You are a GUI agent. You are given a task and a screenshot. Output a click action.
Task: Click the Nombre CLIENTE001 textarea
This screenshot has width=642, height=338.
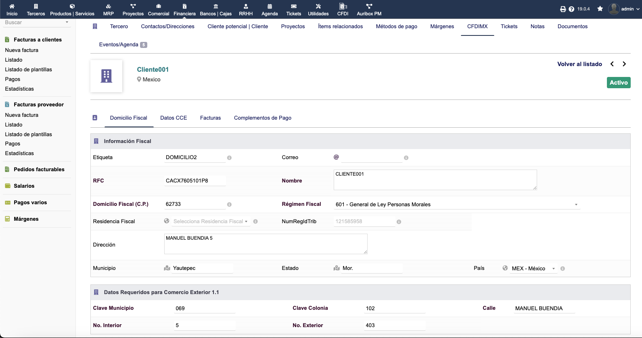(435, 180)
